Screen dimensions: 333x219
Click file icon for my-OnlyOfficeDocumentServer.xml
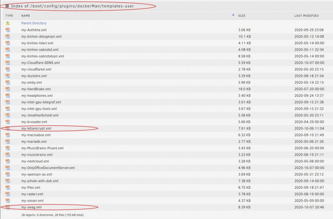tap(8, 168)
